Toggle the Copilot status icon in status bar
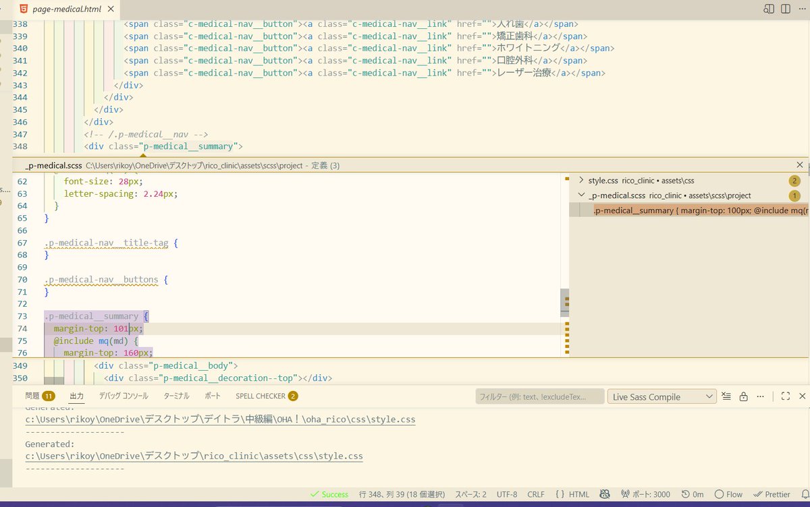810x507 pixels. click(604, 494)
